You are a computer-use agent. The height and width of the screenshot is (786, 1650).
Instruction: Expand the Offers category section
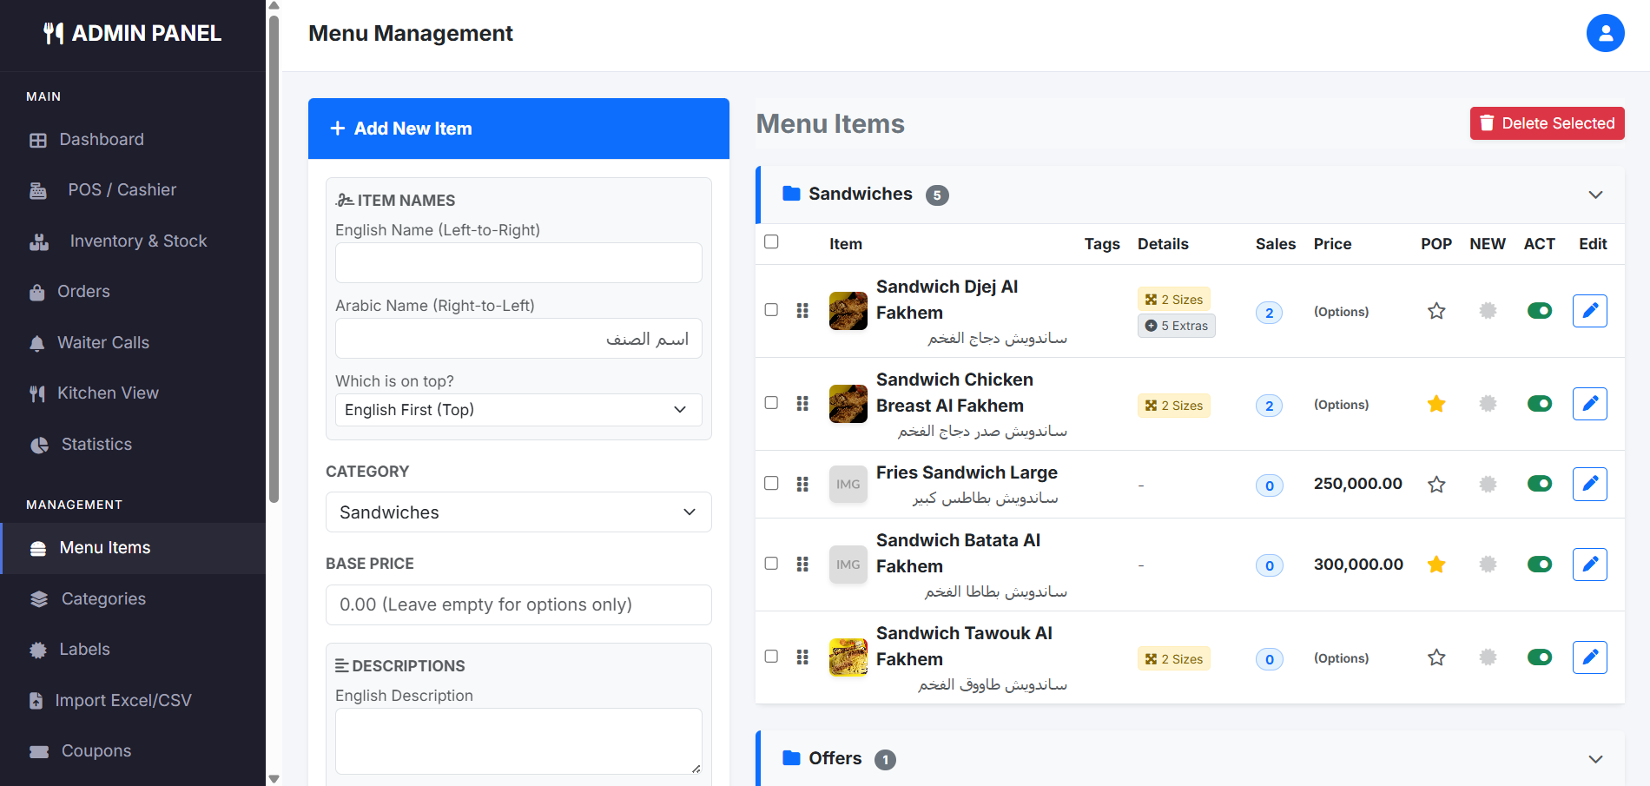1594,759
